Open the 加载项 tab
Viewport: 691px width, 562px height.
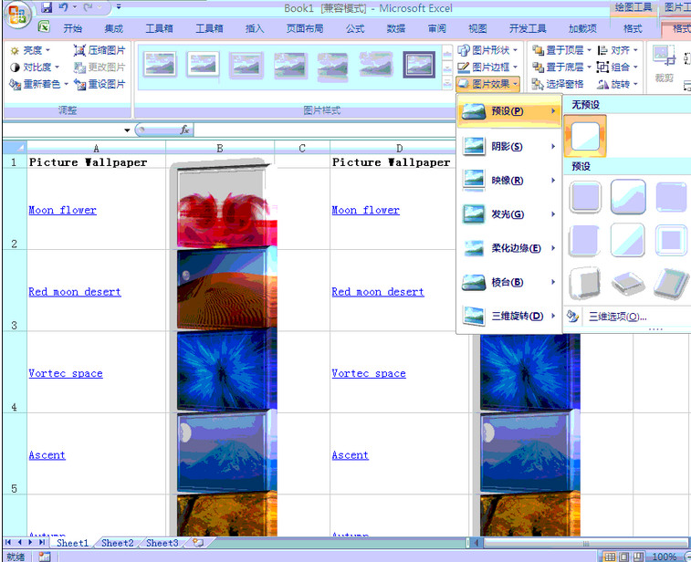pos(582,28)
